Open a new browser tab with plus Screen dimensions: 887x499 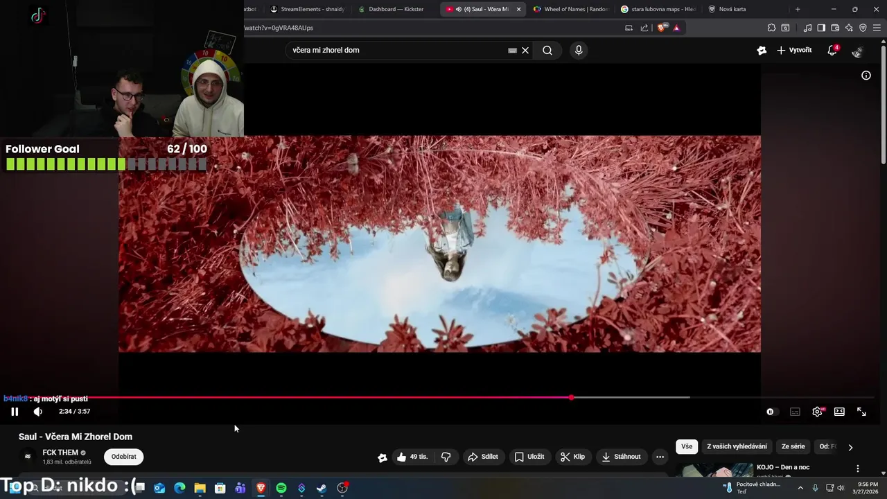click(x=798, y=9)
